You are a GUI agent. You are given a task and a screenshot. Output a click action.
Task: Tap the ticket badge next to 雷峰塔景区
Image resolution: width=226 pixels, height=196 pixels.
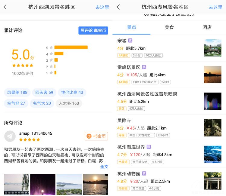[144, 67]
